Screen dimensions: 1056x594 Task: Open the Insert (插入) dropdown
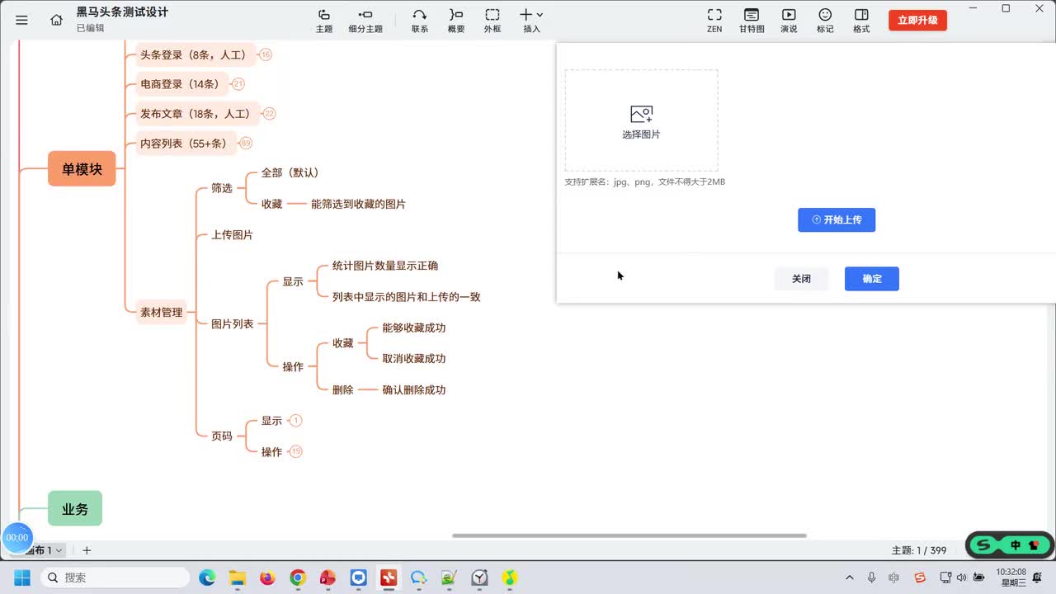(531, 21)
